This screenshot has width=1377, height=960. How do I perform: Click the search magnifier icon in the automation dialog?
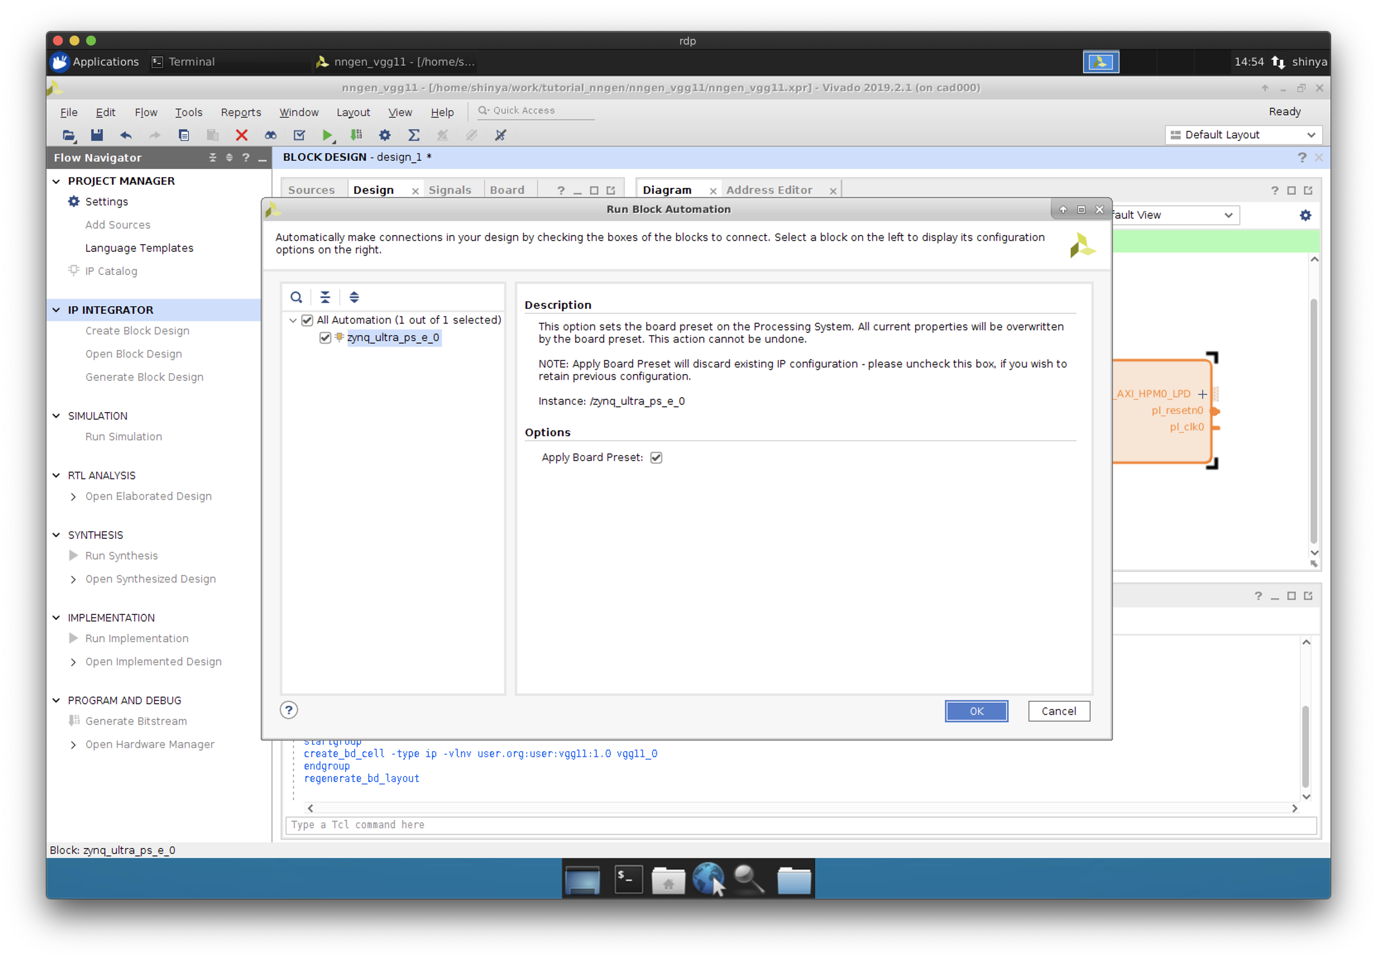coord(296,298)
